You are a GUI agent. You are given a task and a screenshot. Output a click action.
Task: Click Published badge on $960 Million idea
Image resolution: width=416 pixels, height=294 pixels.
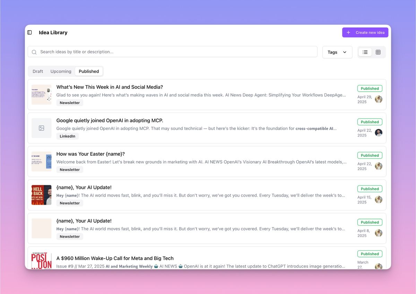[370, 254]
